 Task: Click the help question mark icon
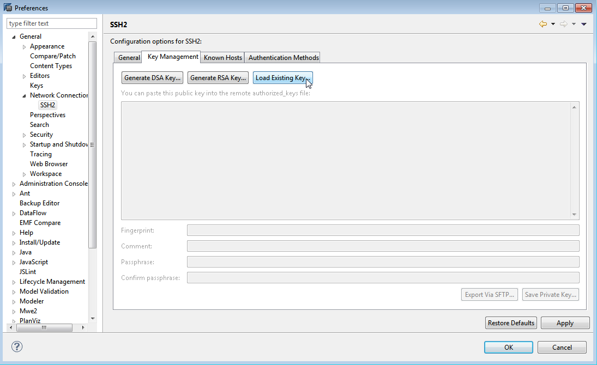pyautogui.click(x=17, y=346)
